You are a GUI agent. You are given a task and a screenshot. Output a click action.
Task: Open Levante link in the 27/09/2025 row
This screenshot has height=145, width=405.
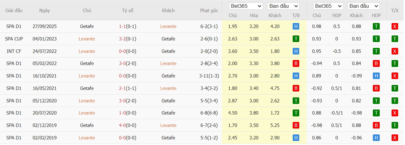(168, 26)
